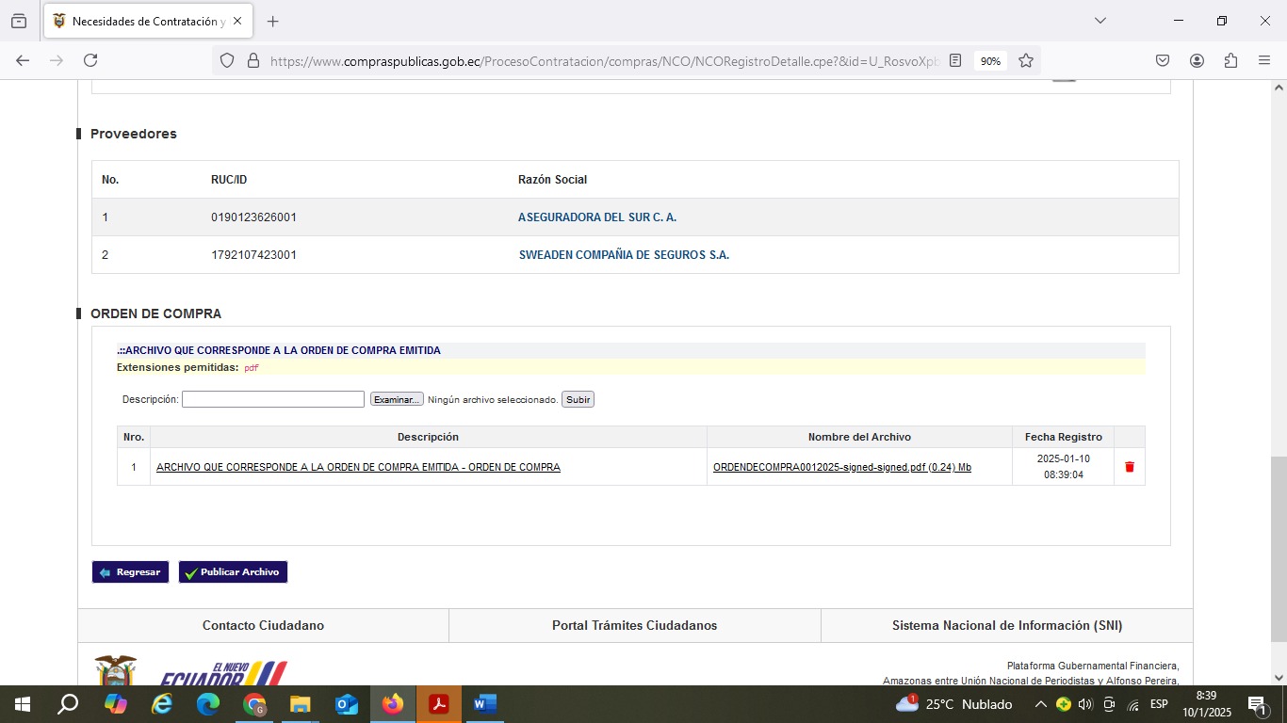
Task: Open the Firefox hamburger application menu
Action: [x=1264, y=60]
